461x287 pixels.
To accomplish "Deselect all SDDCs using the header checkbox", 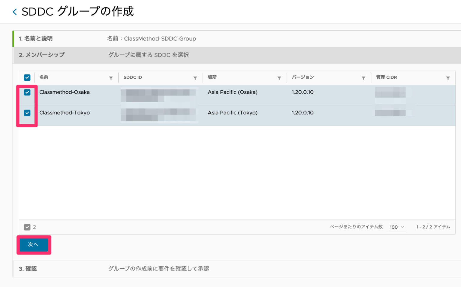I will (x=27, y=77).
